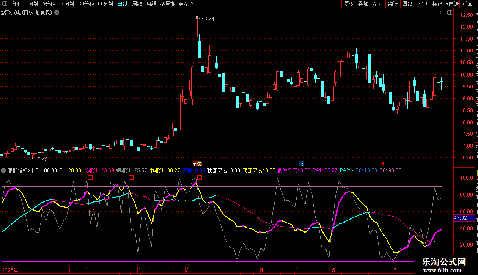Expand the 更多 periods list

186,4
